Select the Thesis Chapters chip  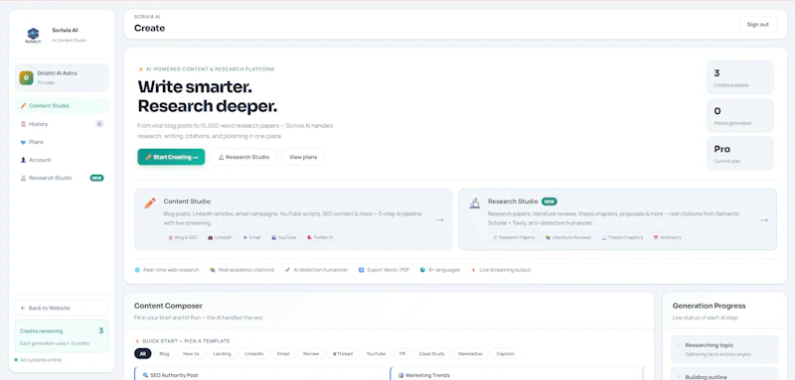622,237
